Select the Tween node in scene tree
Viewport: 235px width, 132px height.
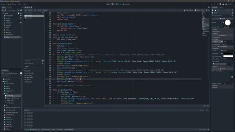[7, 21]
